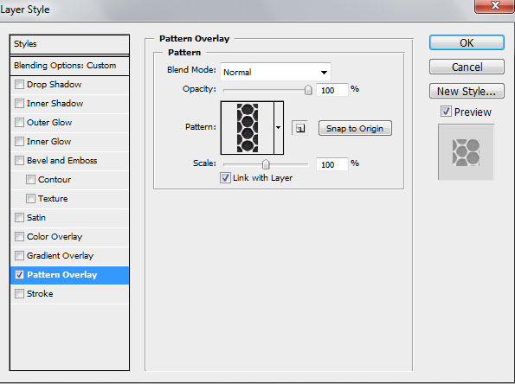Click the pattern swatch thumbnail

tap(248, 128)
